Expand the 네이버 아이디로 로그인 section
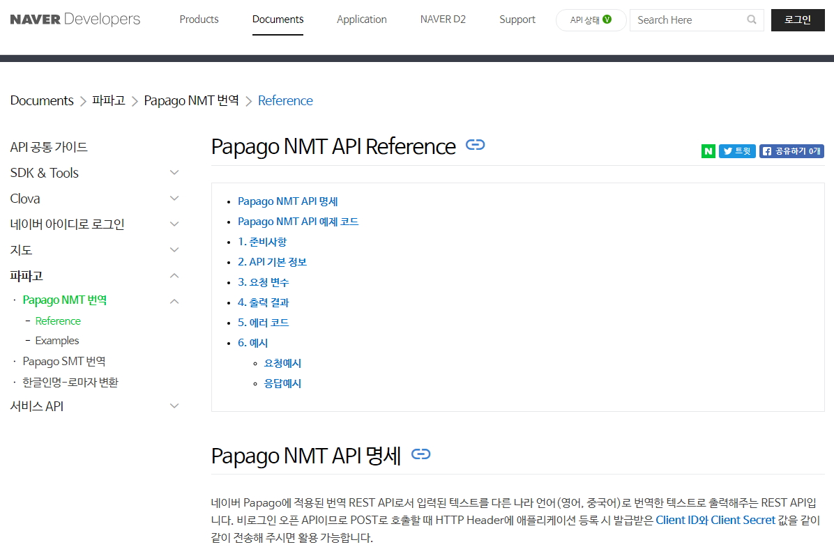 coord(174,224)
